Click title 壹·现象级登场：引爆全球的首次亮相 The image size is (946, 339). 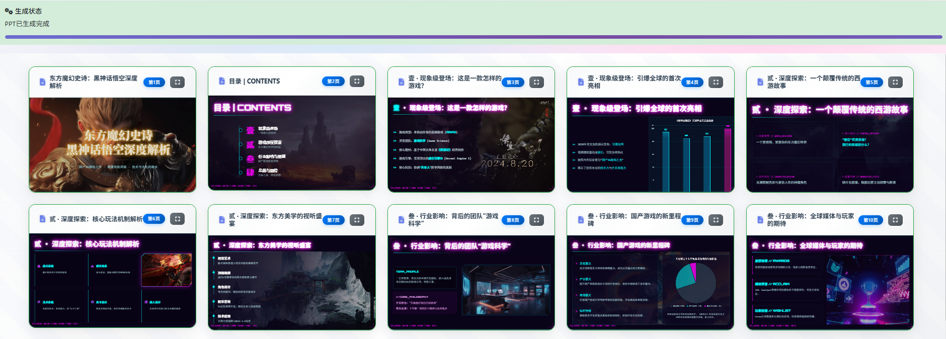tap(634, 82)
